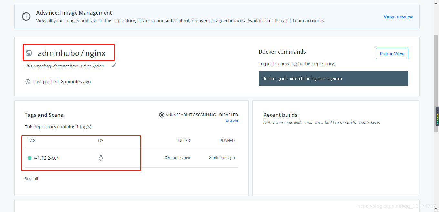Enable vulnerability scanning

(232, 120)
